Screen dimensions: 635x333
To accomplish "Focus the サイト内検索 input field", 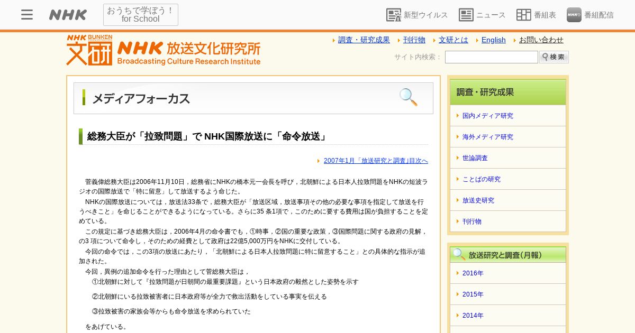I will point(492,57).
